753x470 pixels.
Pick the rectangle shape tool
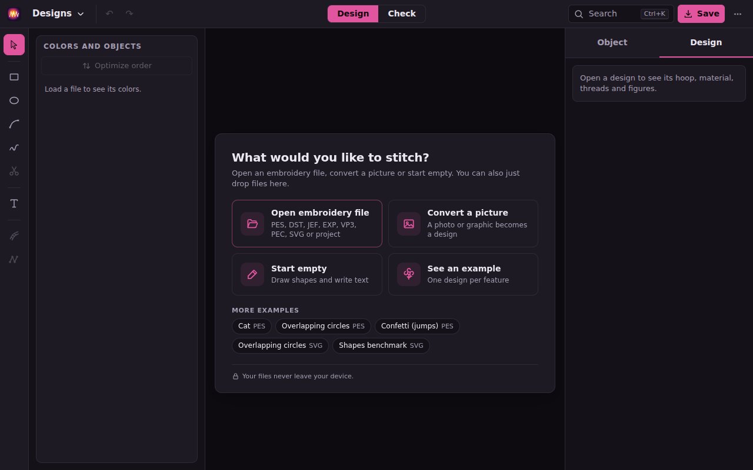(x=14, y=77)
